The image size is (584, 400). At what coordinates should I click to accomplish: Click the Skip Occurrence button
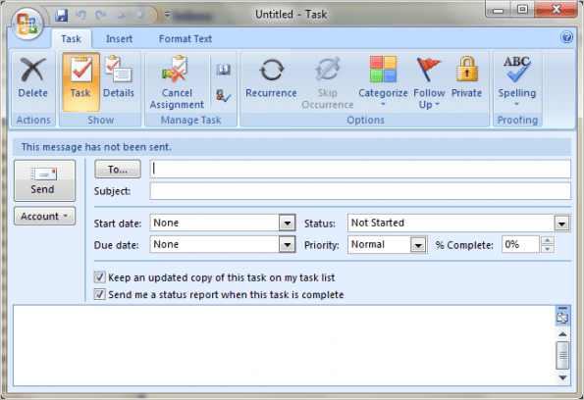[x=328, y=82]
